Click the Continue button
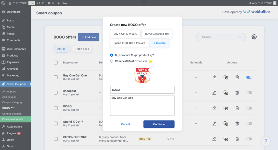Image resolution: width=278 pixels, height=150 pixels. coord(159,124)
